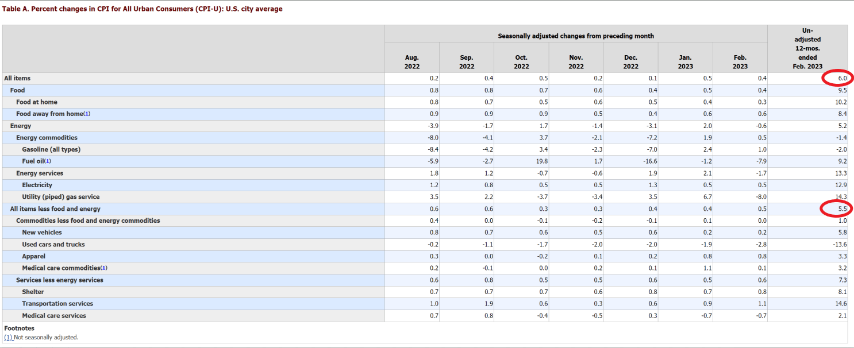The height and width of the screenshot is (348, 854).
Task: Click All items less food and energy
Action: [x=55, y=209]
